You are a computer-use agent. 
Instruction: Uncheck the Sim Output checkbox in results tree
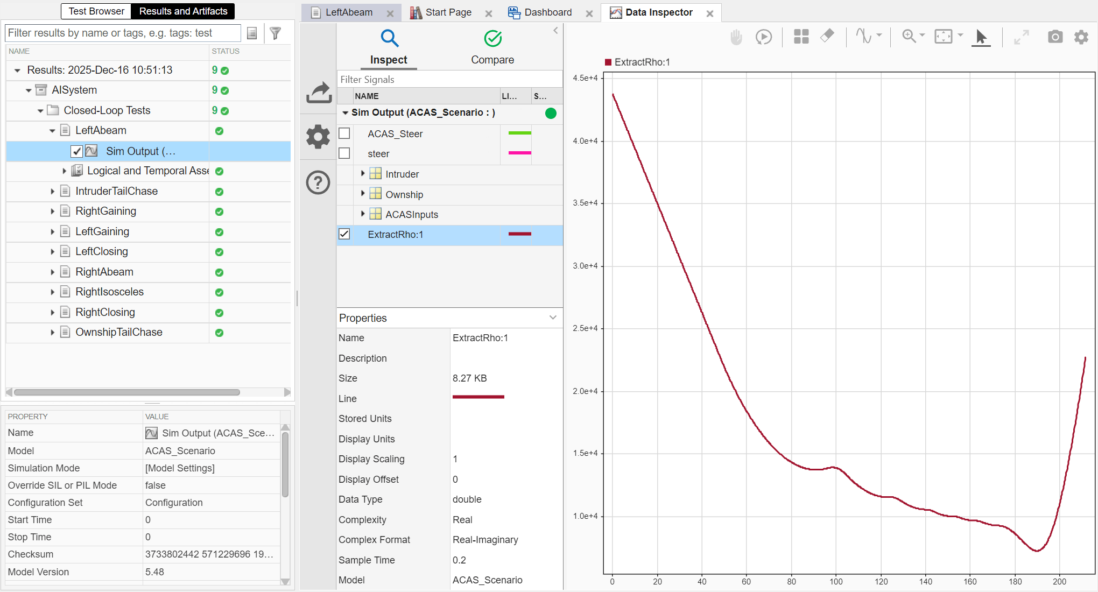(x=77, y=151)
